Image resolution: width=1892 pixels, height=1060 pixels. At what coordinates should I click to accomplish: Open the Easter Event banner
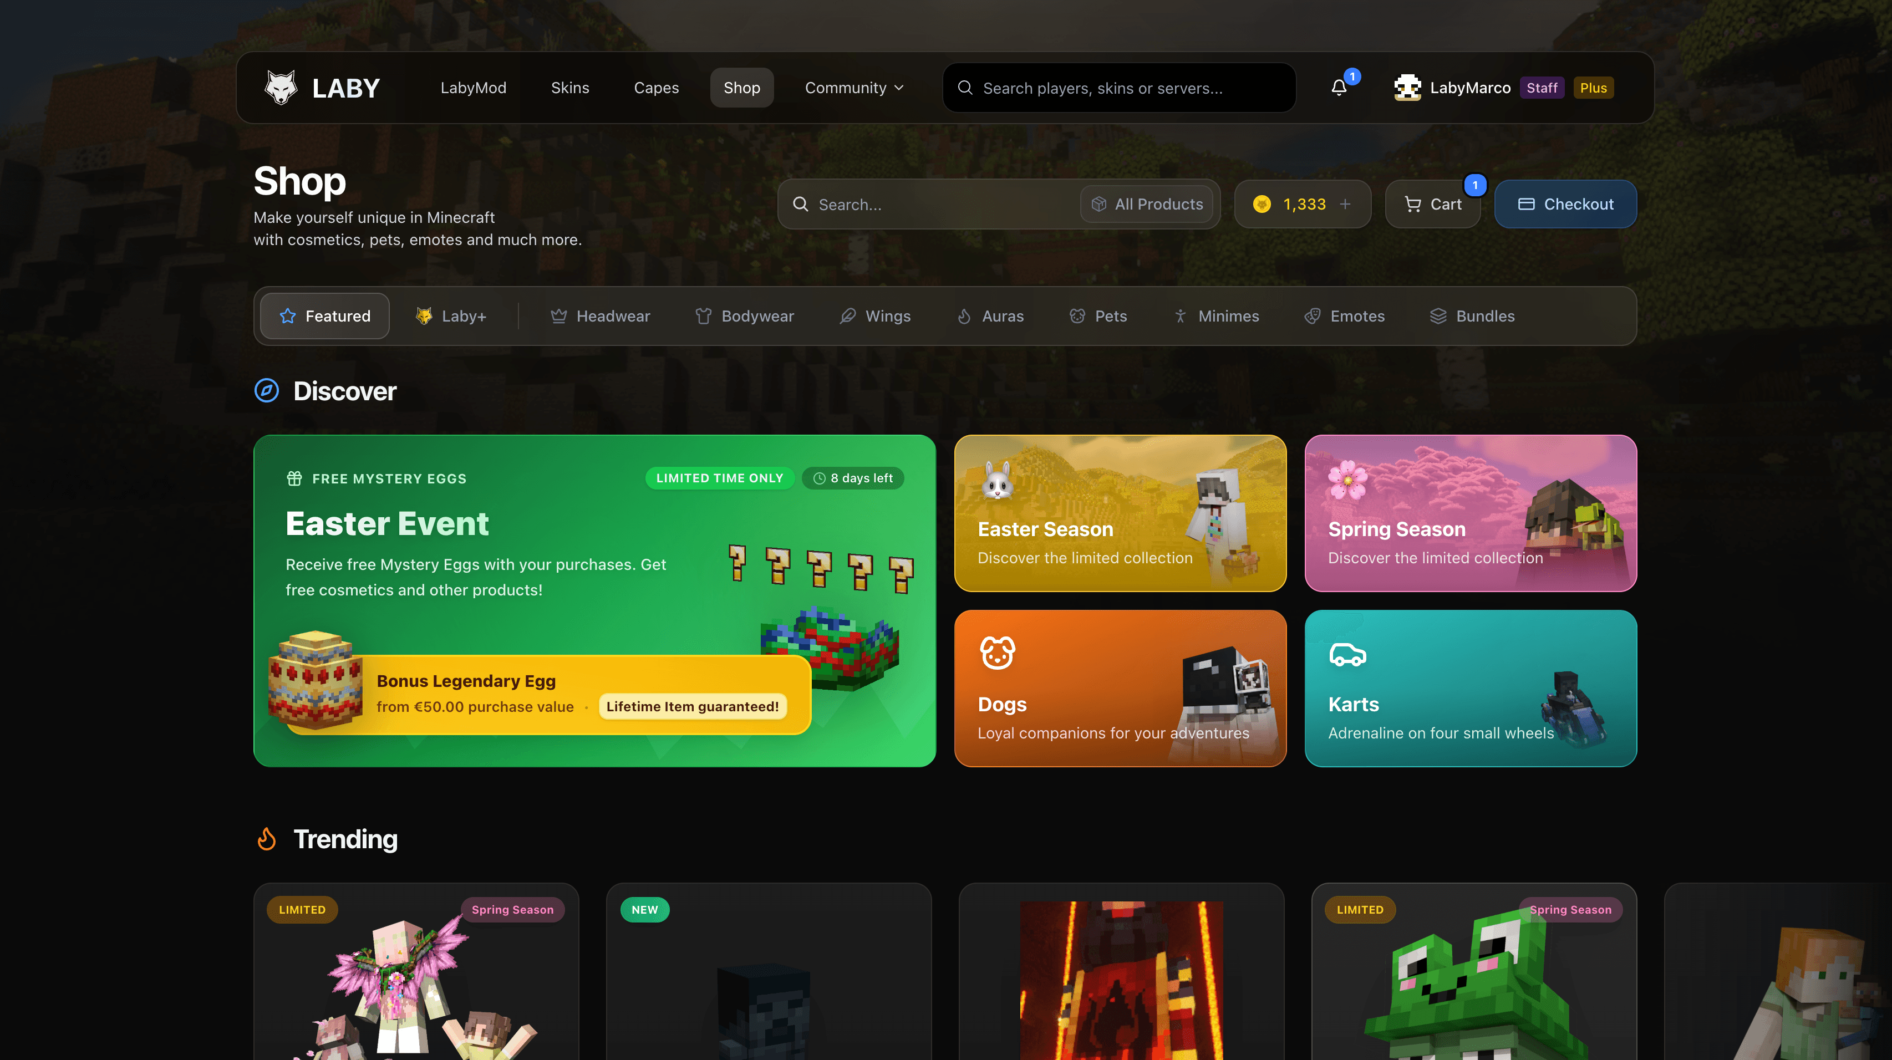[x=594, y=600]
